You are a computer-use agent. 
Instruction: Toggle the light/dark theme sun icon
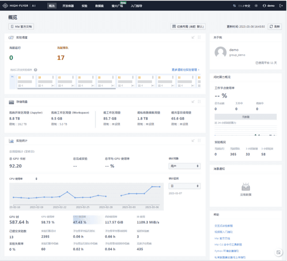pyautogui.click(x=256, y=6)
